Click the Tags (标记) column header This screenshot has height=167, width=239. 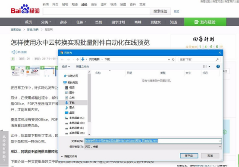point(205,73)
